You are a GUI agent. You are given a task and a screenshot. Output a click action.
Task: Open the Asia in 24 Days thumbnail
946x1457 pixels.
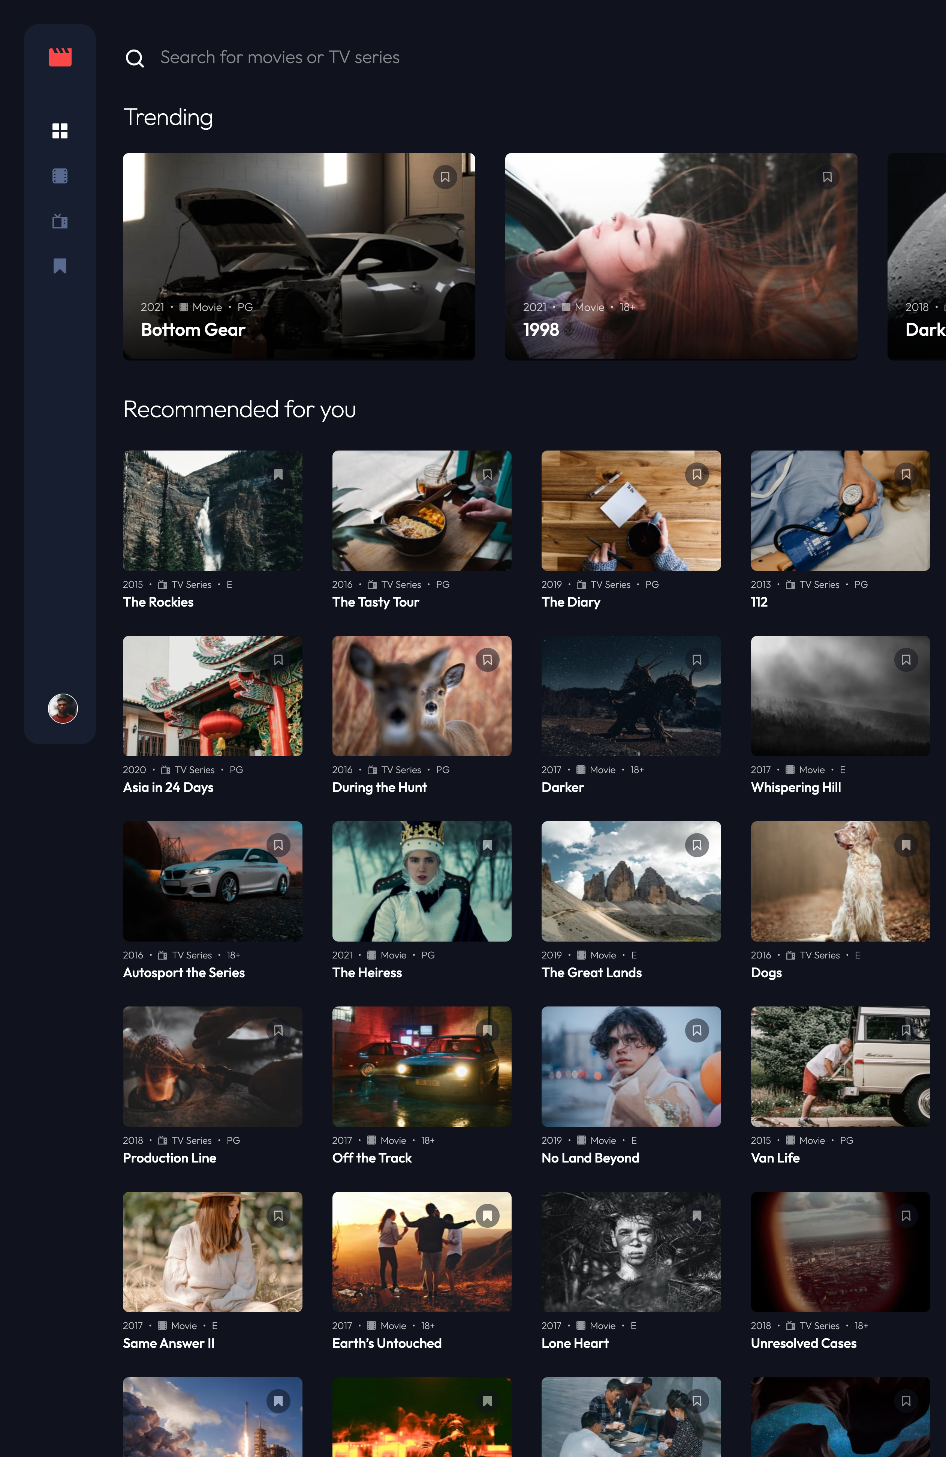click(x=212, y=696)
